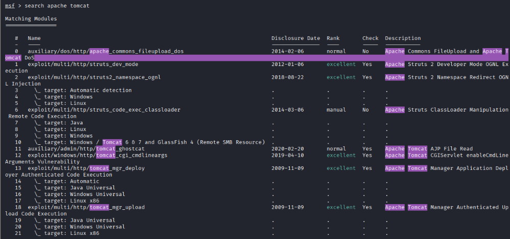Click 'normal' rank of tomcat_ghostcat
Viewport: 510px width, 239px height.
(x=336, y=149)
